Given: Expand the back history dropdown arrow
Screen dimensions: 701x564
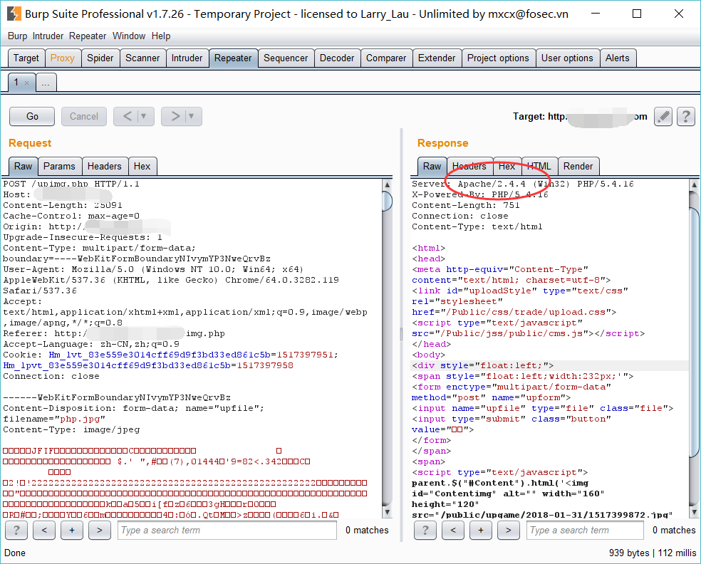Looking at the screenshot, I should pyautogui.click(x=145, y=117).
